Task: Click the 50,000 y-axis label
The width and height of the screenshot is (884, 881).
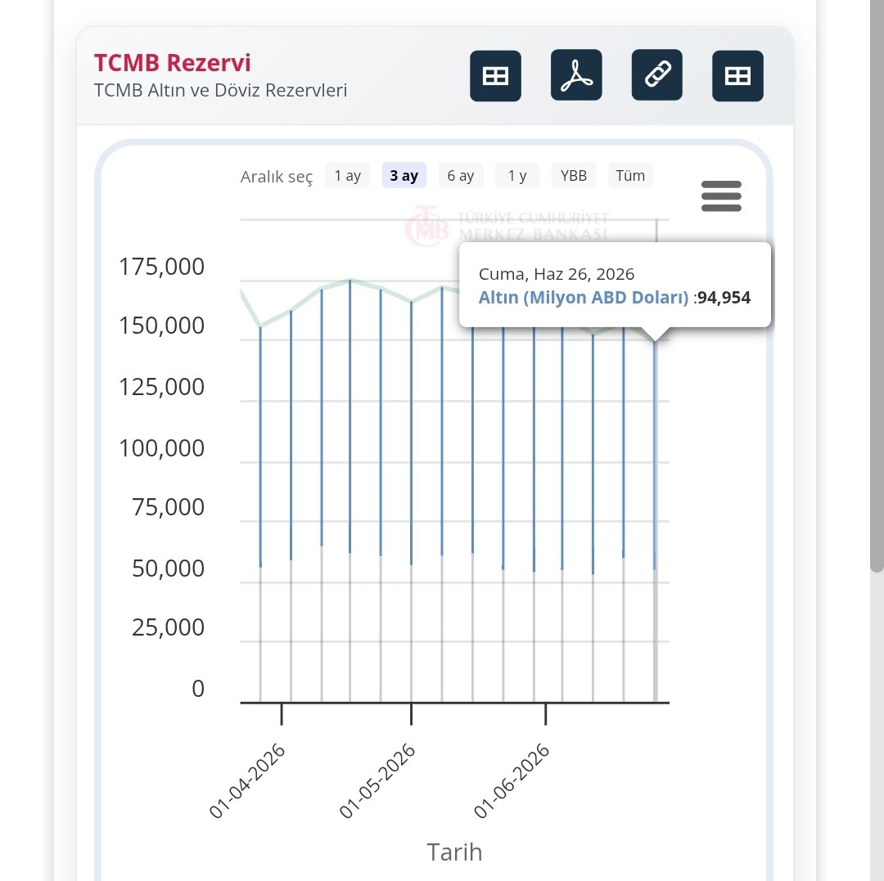Action: [x=168, y=569]
